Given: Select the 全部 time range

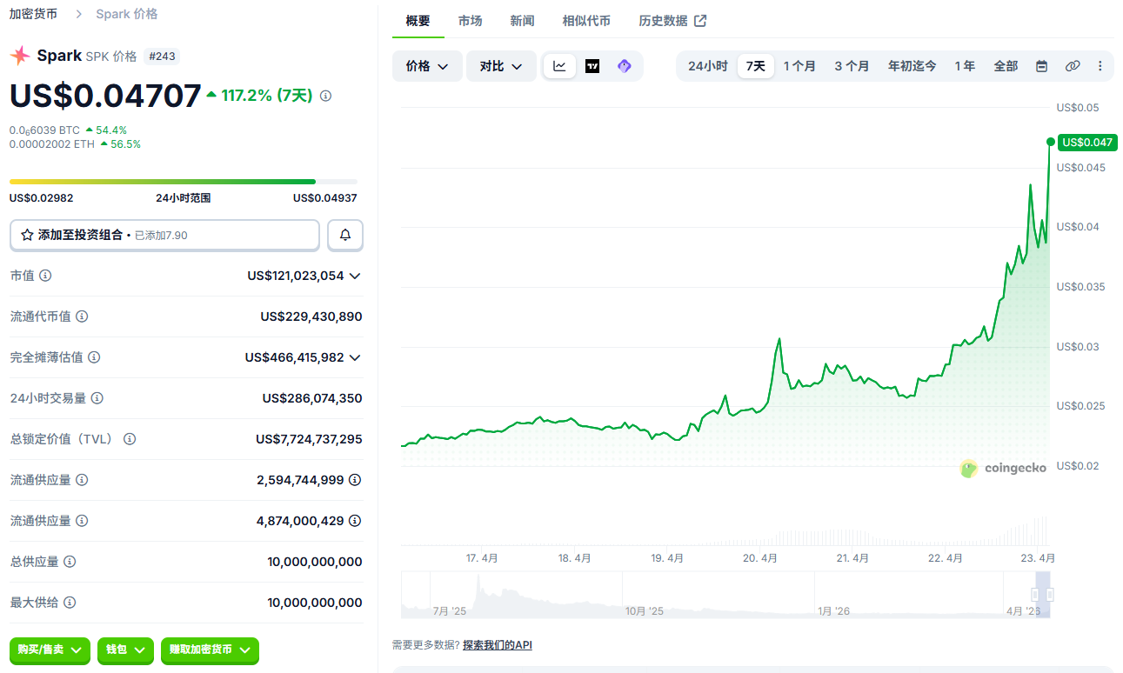Looking at the screenshot, I should pyautogui.click(x=1006, y=66).
